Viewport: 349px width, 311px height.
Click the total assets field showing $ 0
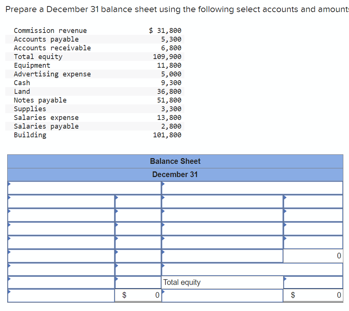138,294
